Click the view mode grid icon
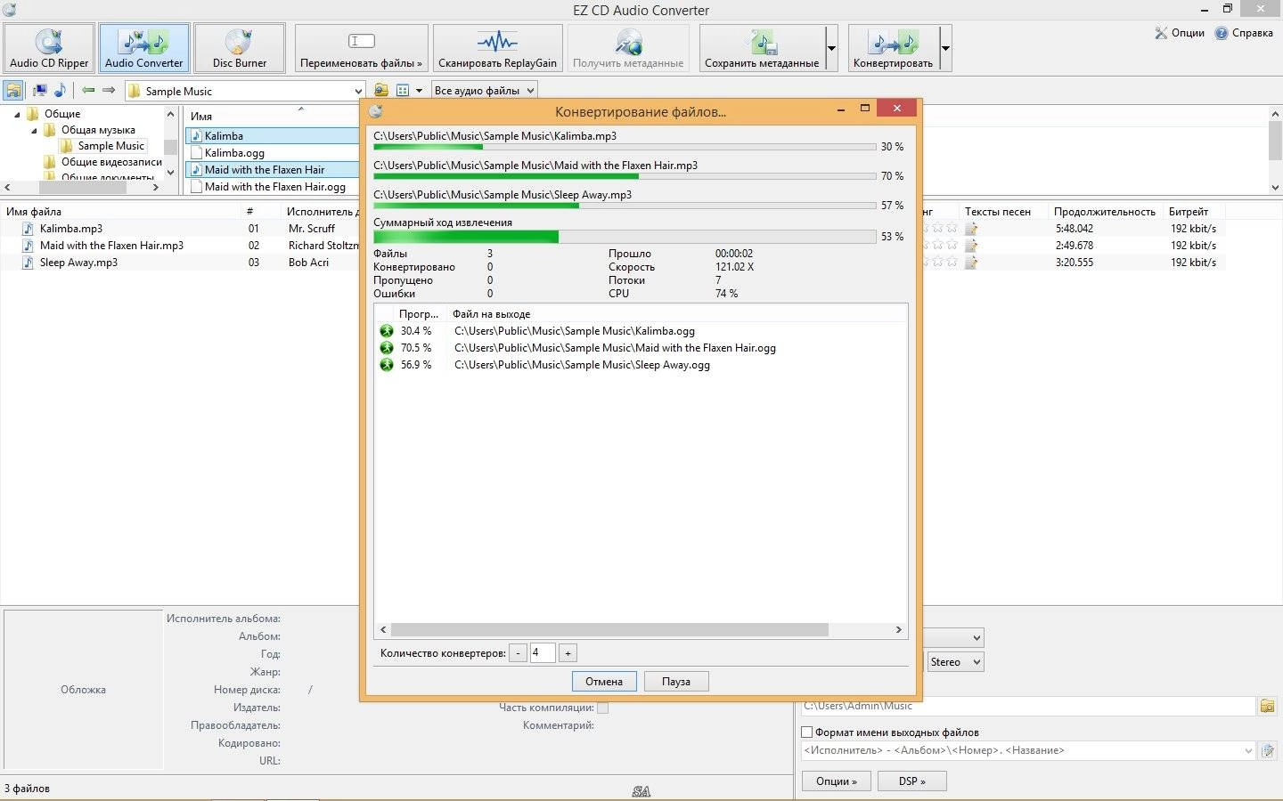This screenshot has height=801, width=1283. (x=403, y=90)
